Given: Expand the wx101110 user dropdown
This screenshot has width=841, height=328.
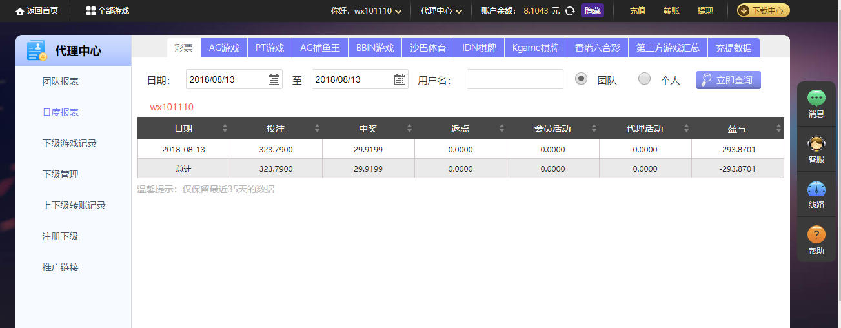Looking at the screenshot, I should tap(398, 11).
